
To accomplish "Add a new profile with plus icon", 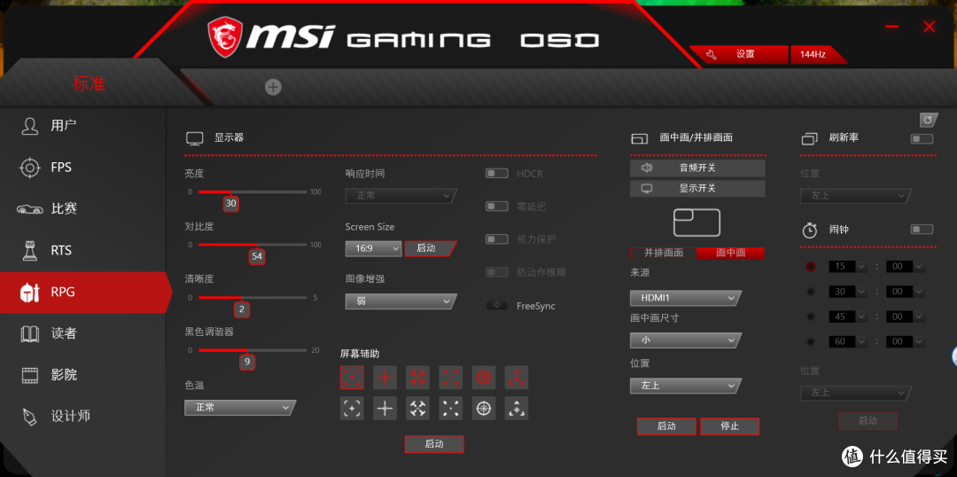I will (x=273, y=88).
